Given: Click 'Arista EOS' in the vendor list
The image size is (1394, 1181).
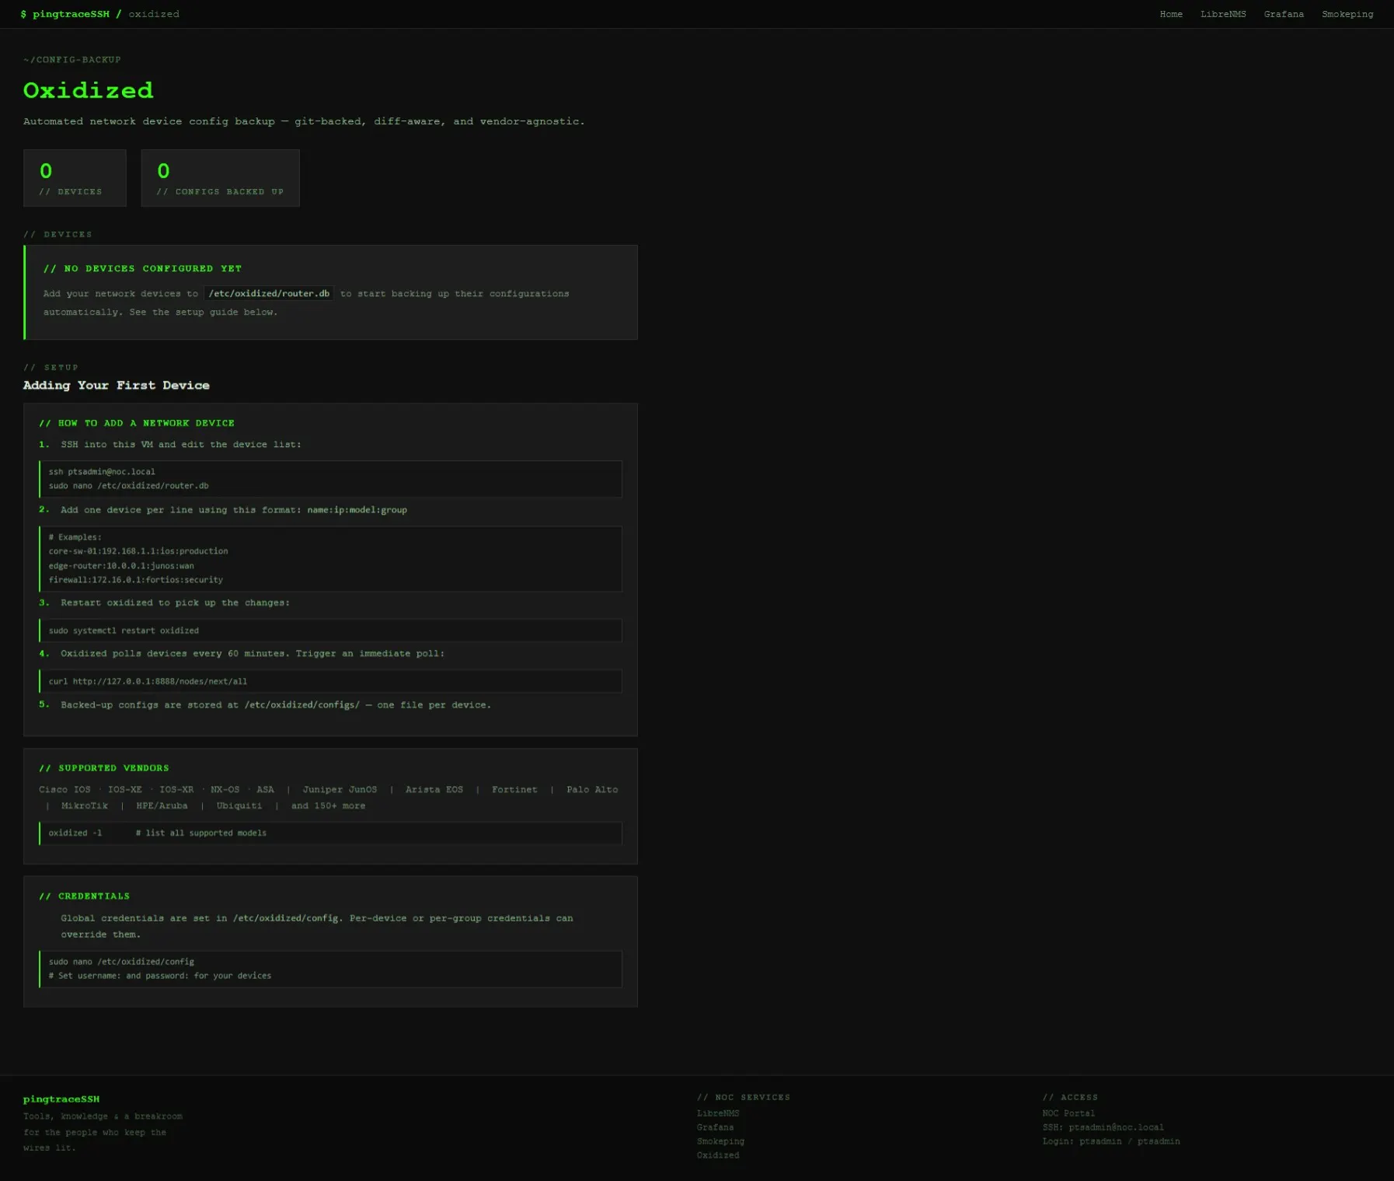Looking at the screenshot, I should pos(434,789).
